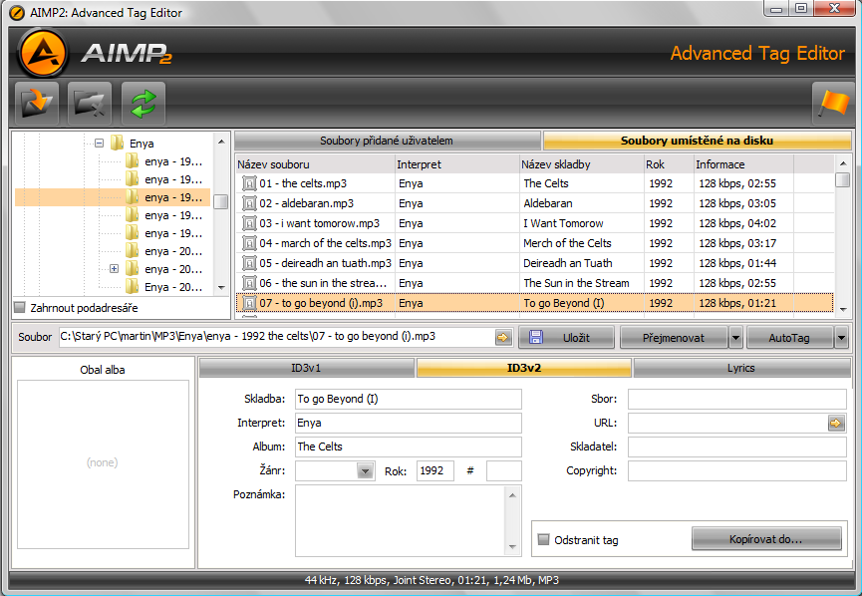Click the Skladba title input field

click(x=408, y=400)
